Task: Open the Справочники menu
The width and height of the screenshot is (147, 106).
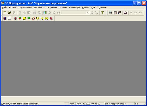Action: click(x=25, y=8)
